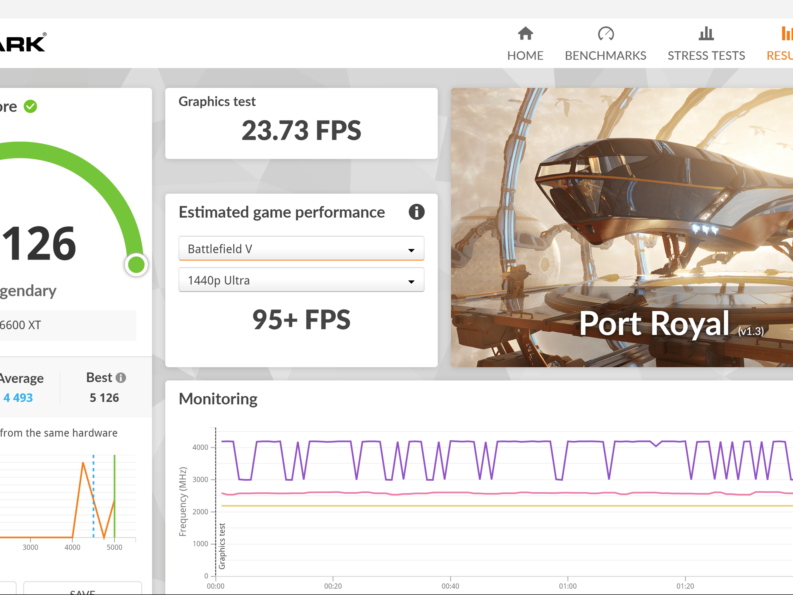Open Benchmarks via the gauge icon

click(x=606, y=33)
